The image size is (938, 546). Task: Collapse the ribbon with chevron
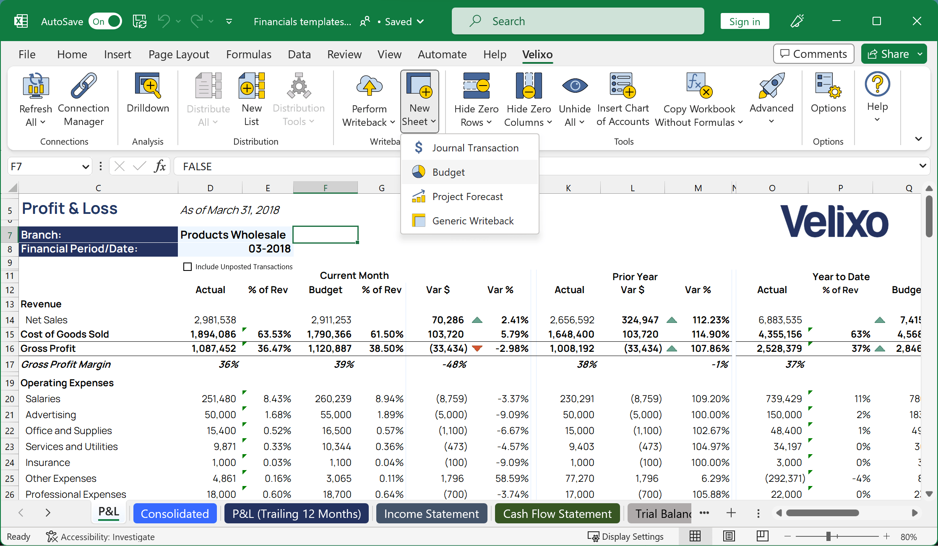pos(919,139)
